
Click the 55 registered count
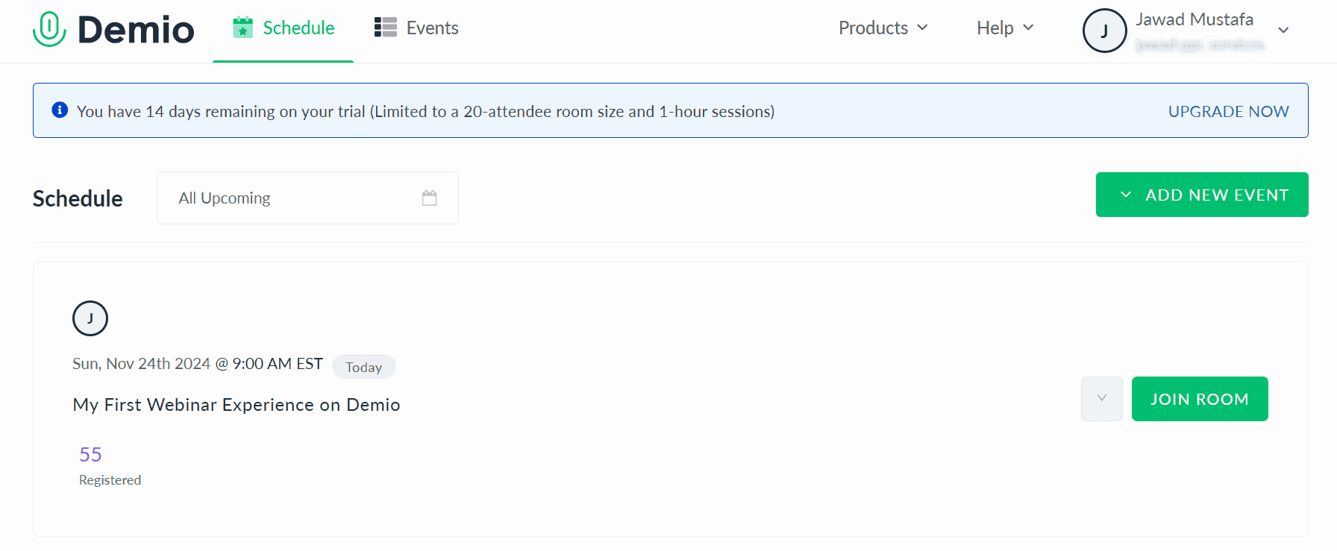pyautogui.click(x=90, y=455)
